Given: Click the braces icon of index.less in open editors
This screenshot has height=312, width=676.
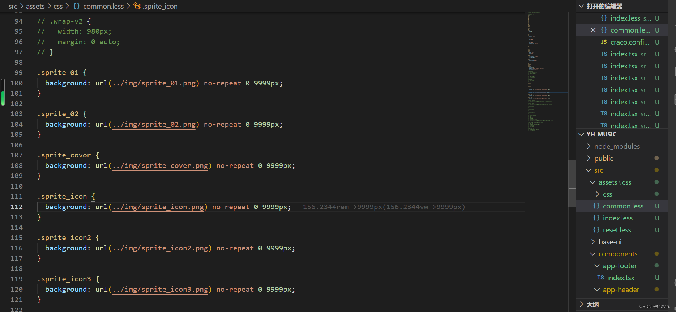Looking at the screenshot, I should [x=604, y=18].
